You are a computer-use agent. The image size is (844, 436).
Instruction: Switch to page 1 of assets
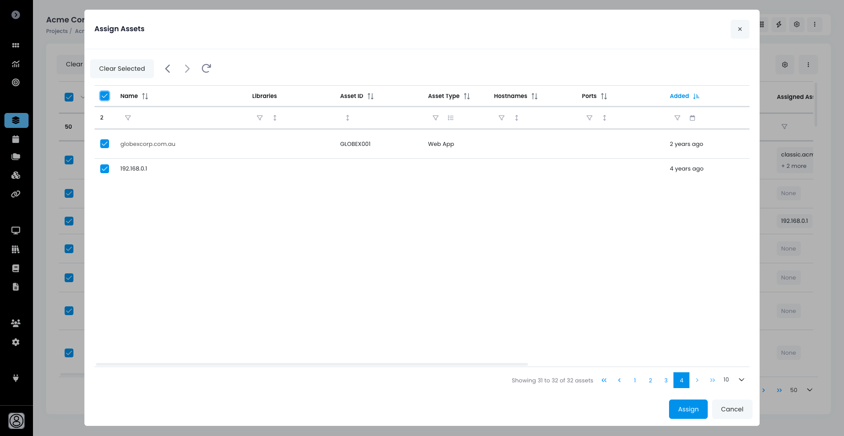(x=635, y=380)
